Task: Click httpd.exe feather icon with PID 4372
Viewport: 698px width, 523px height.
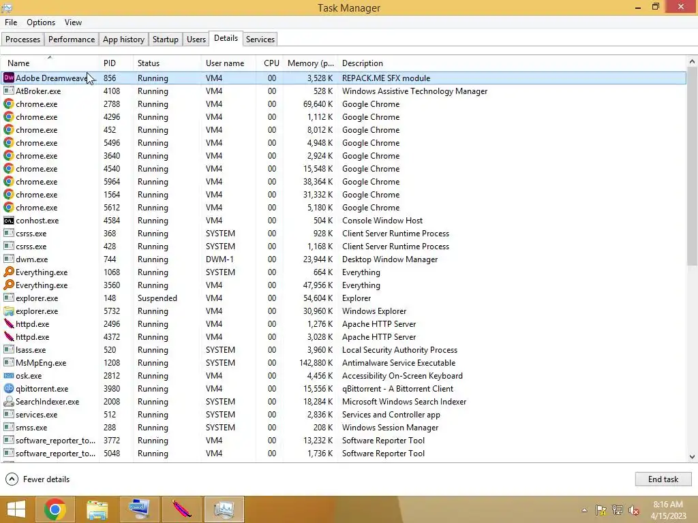Action: coord(8,336)
